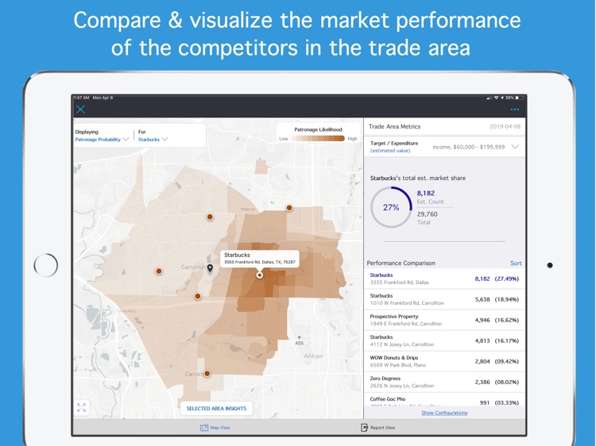Click the Map View icon
This screenshot has width=596, height=446.
coord(204,428)
